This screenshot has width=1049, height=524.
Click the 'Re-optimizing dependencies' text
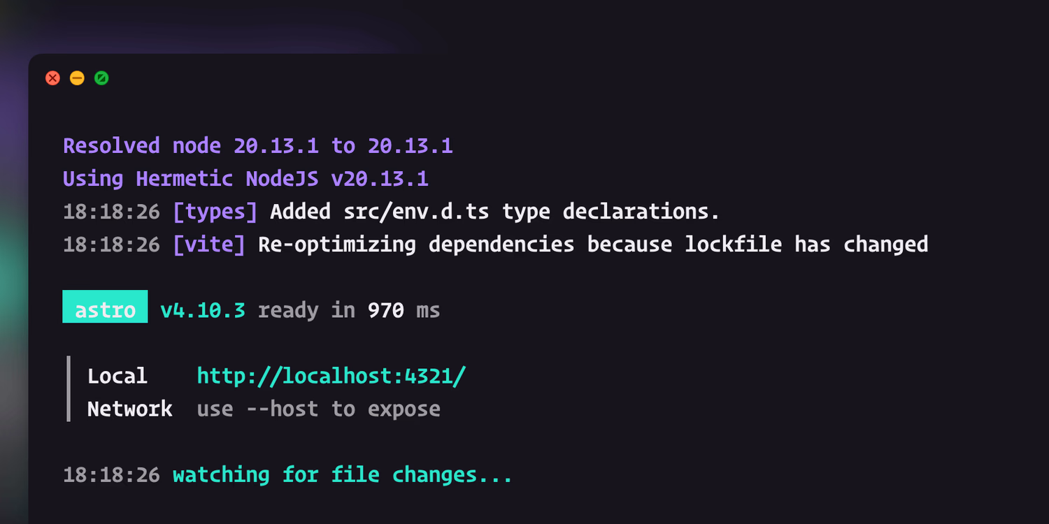point(416,245)
